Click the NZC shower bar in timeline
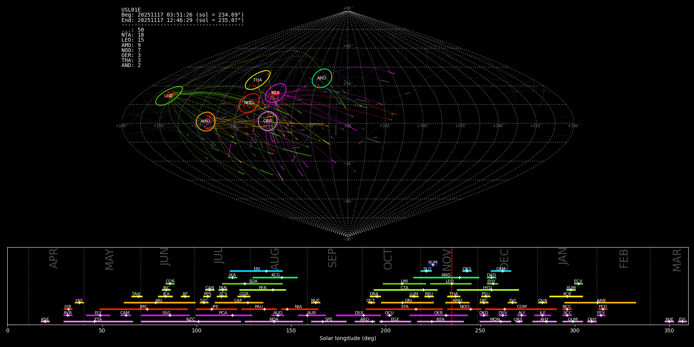The width and height of the screenshot is (694, 347). 191,322
